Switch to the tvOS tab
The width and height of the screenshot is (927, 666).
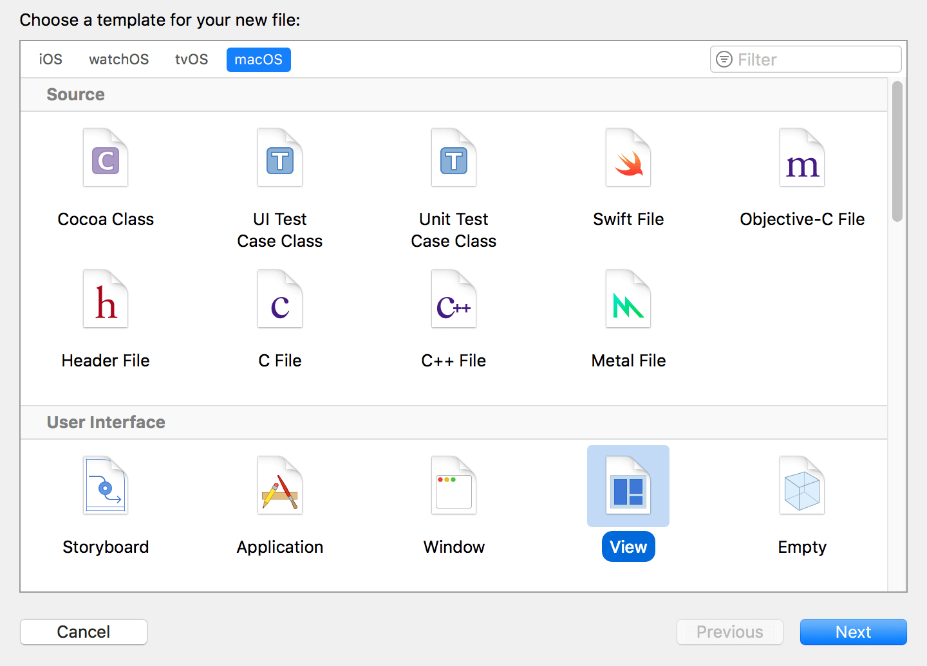click(192, 60)
